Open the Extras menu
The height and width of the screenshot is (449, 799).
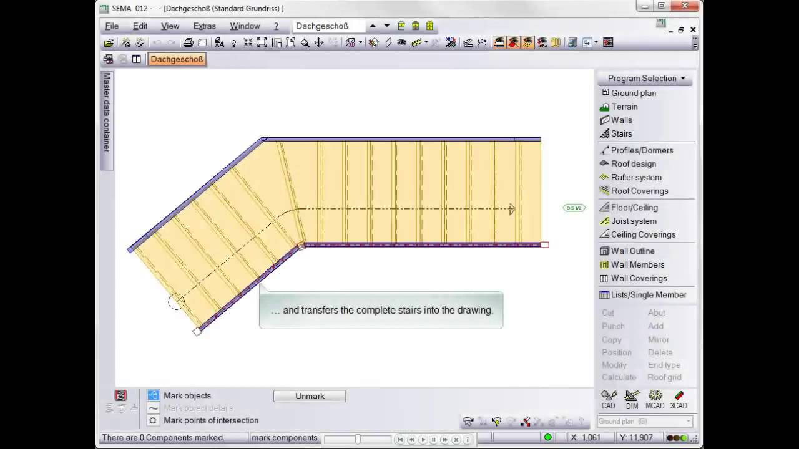pos(204,26)
